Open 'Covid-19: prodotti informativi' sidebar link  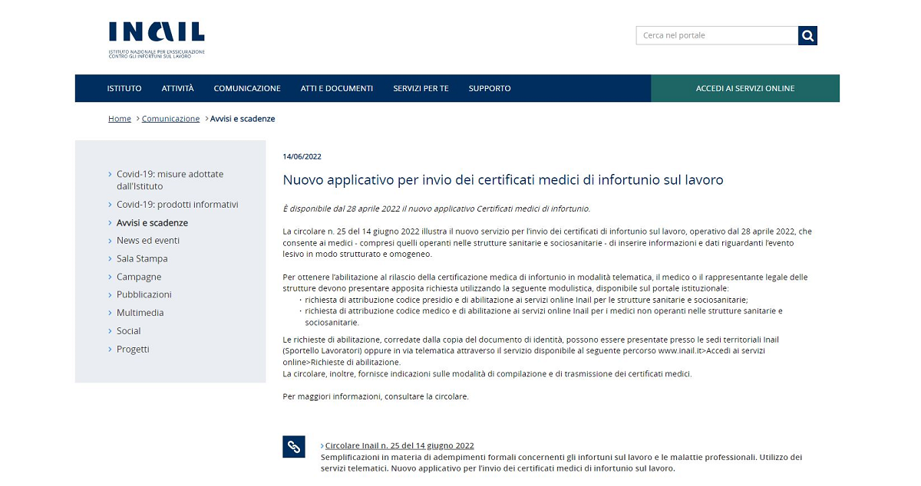click(x=177, y=205)
